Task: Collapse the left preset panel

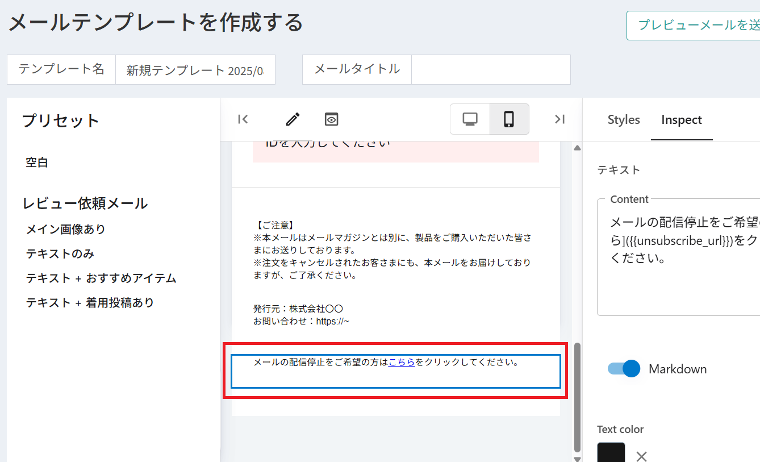Action: tap(243, 119)
